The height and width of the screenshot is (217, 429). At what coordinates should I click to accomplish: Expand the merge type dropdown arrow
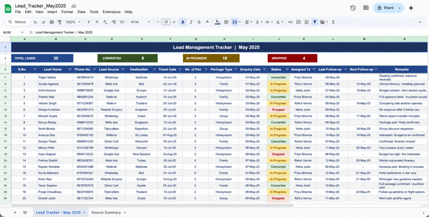(x=240, y=22)
